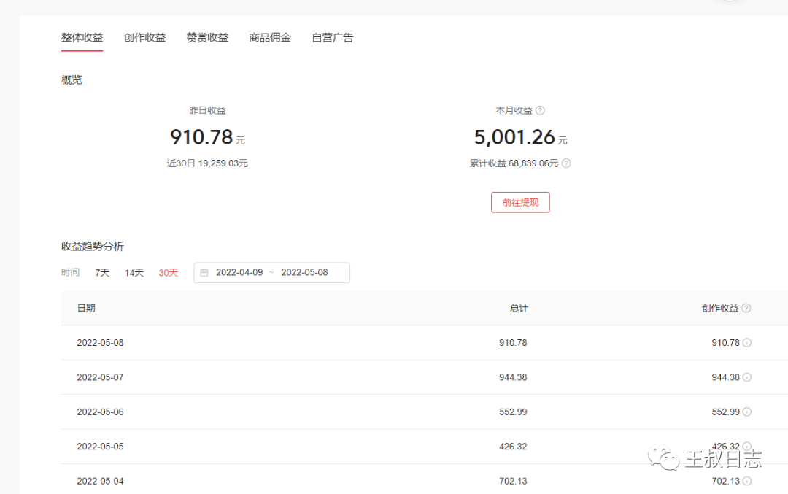
Task: Click info icon next to 910.78 creation income
Action: click(747, 343)
